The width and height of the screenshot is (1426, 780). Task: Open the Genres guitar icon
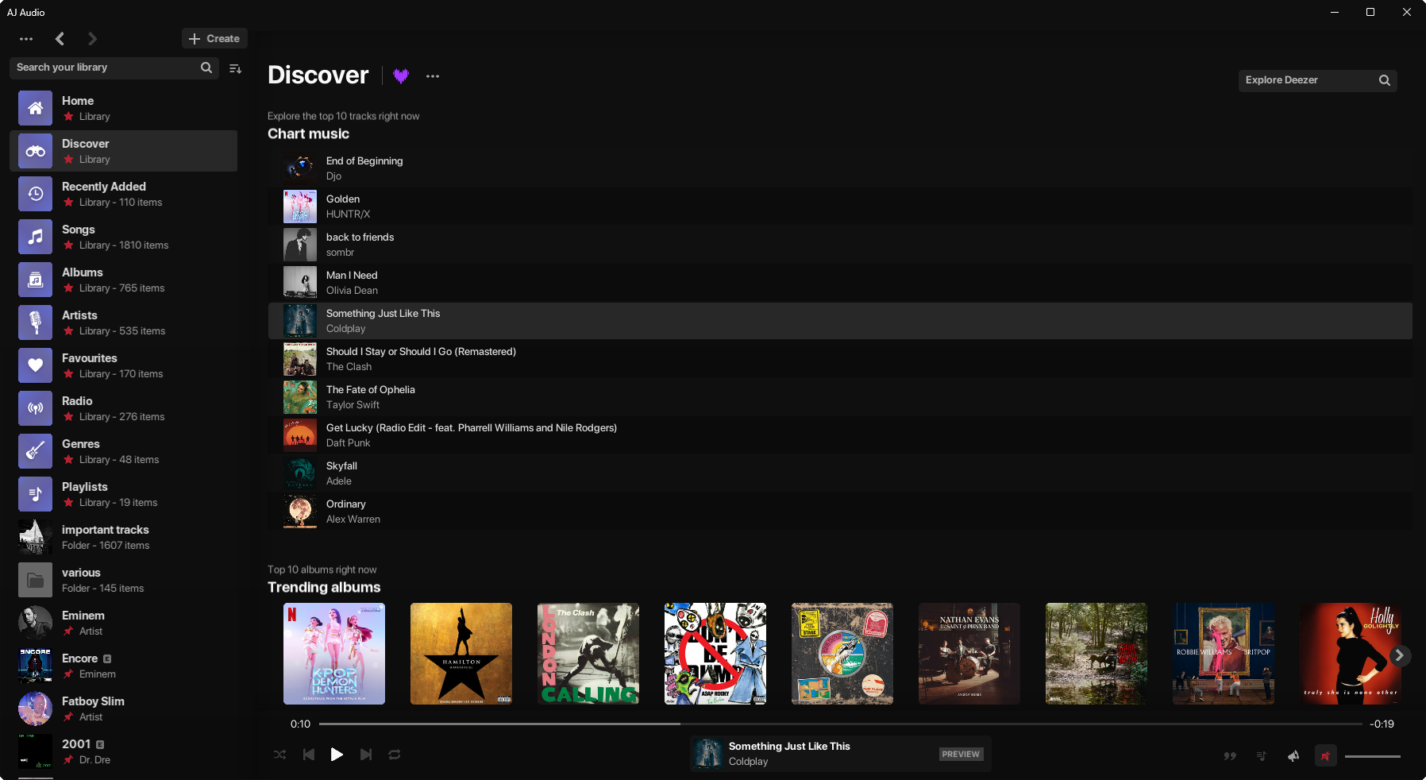coord(36,451)
